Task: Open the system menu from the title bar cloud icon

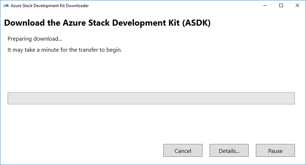Action: [x=6, y=5]
